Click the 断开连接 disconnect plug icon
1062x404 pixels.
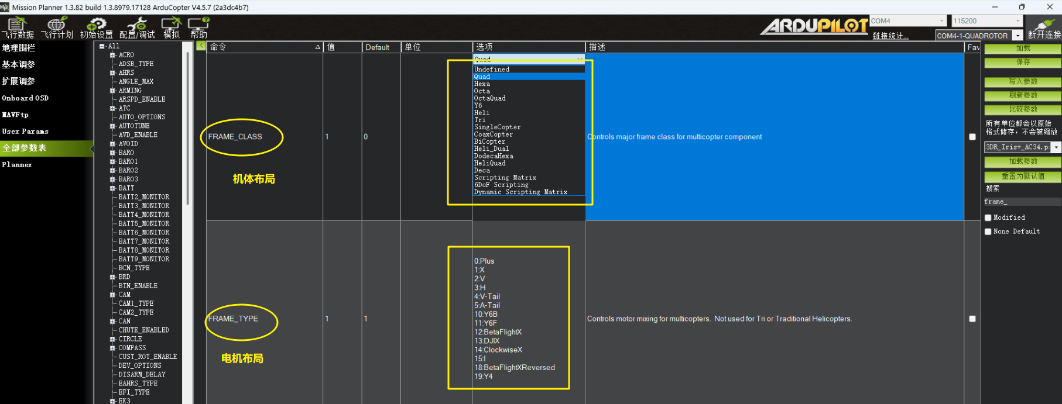[x=1044, y=27]
